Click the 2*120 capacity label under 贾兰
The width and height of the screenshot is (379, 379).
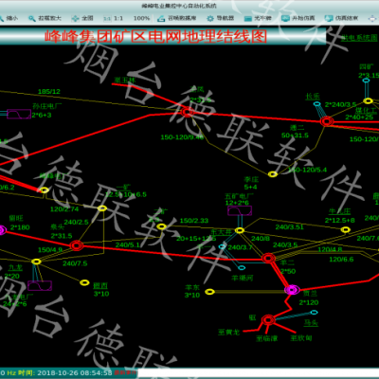(x=309, y=302)
